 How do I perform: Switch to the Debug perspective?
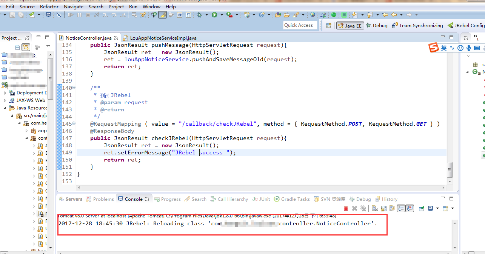(376, 25)
